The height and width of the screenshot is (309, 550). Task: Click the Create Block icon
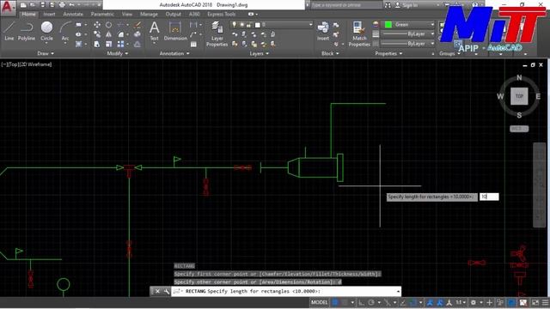point(336,25)
